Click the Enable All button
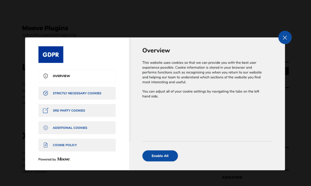 (160, 156)
